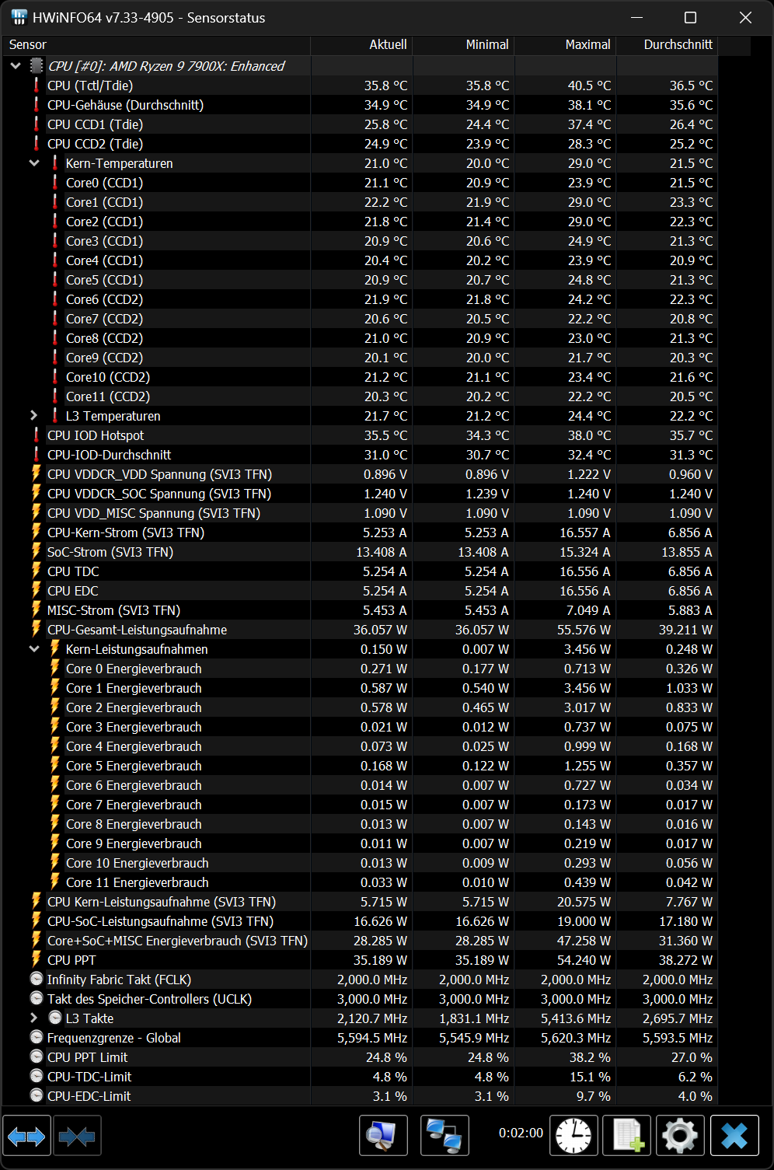Image resolution: width=774 pixels, height=1170 pixels.
Task: Click thermometer icon of CPU (Tctl/Tdie)
Action: click(x=36, y=86)
